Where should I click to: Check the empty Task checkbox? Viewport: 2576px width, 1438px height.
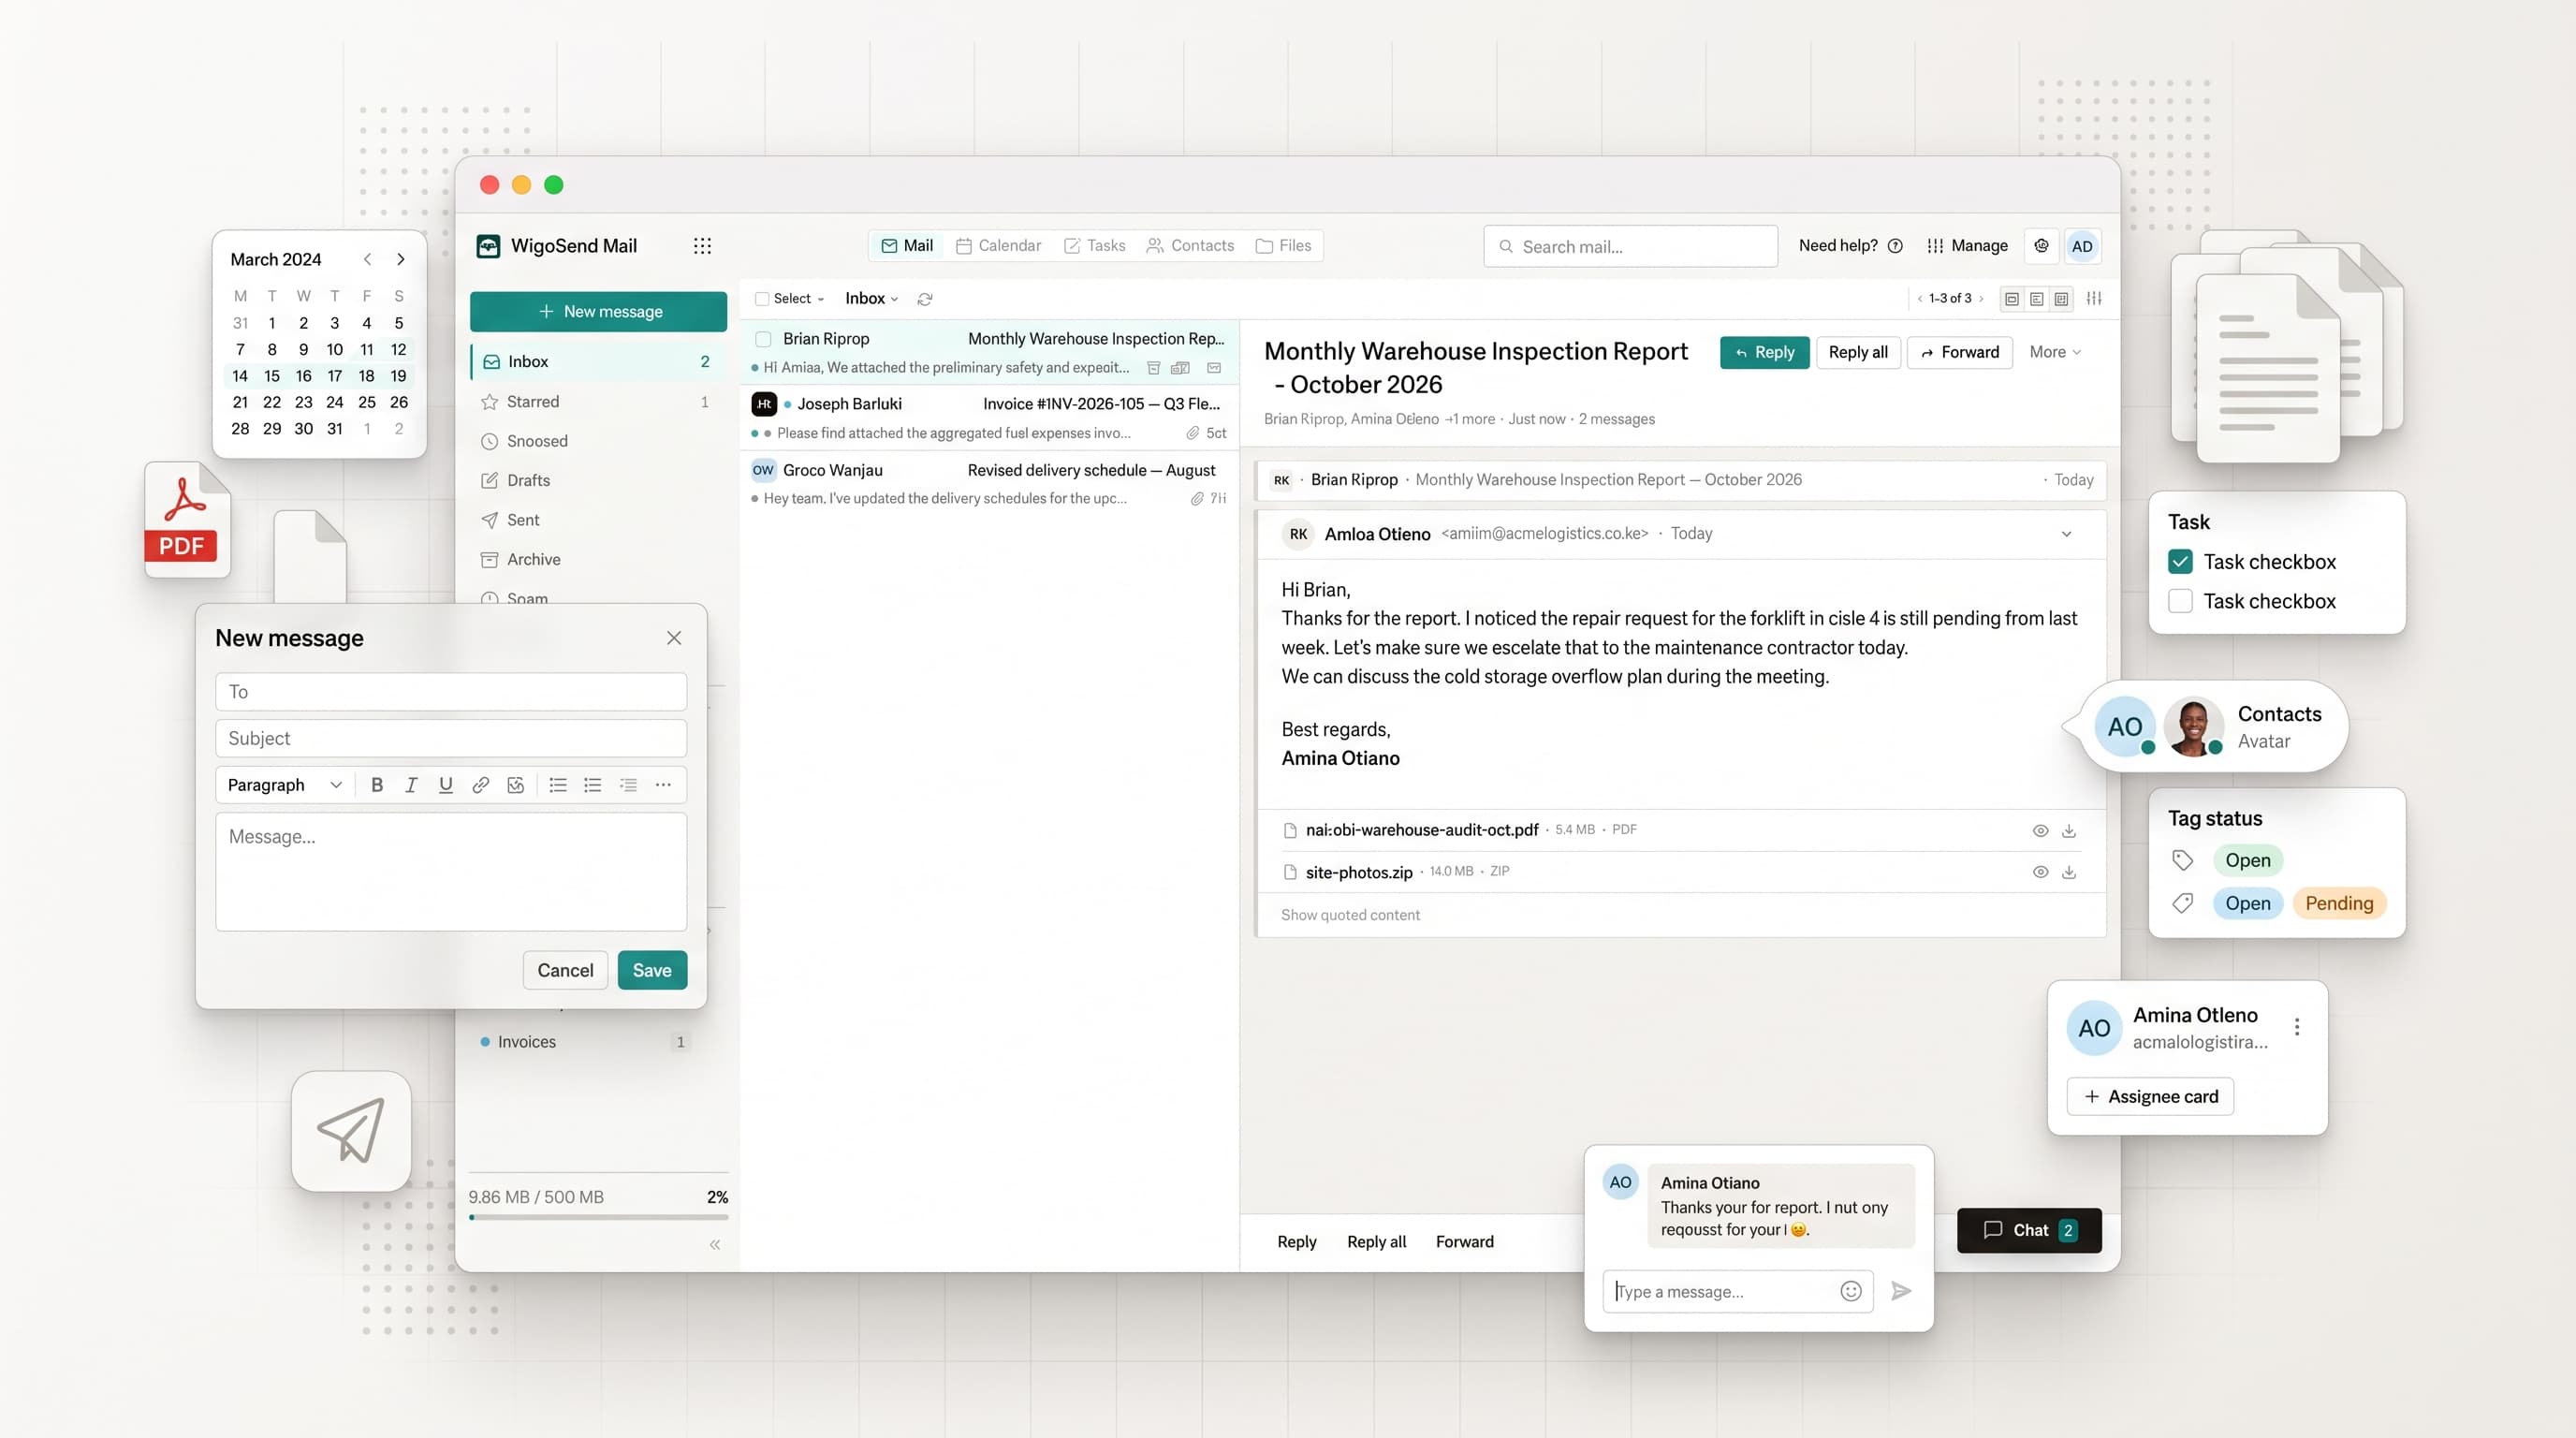click(x=2180, y=601)
